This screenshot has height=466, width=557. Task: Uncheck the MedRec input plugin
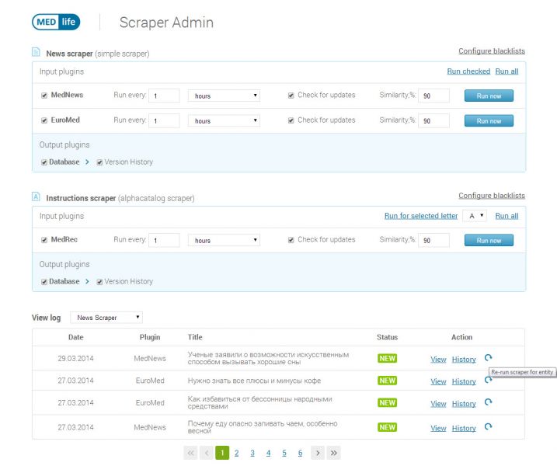click(x=44, y=240)
